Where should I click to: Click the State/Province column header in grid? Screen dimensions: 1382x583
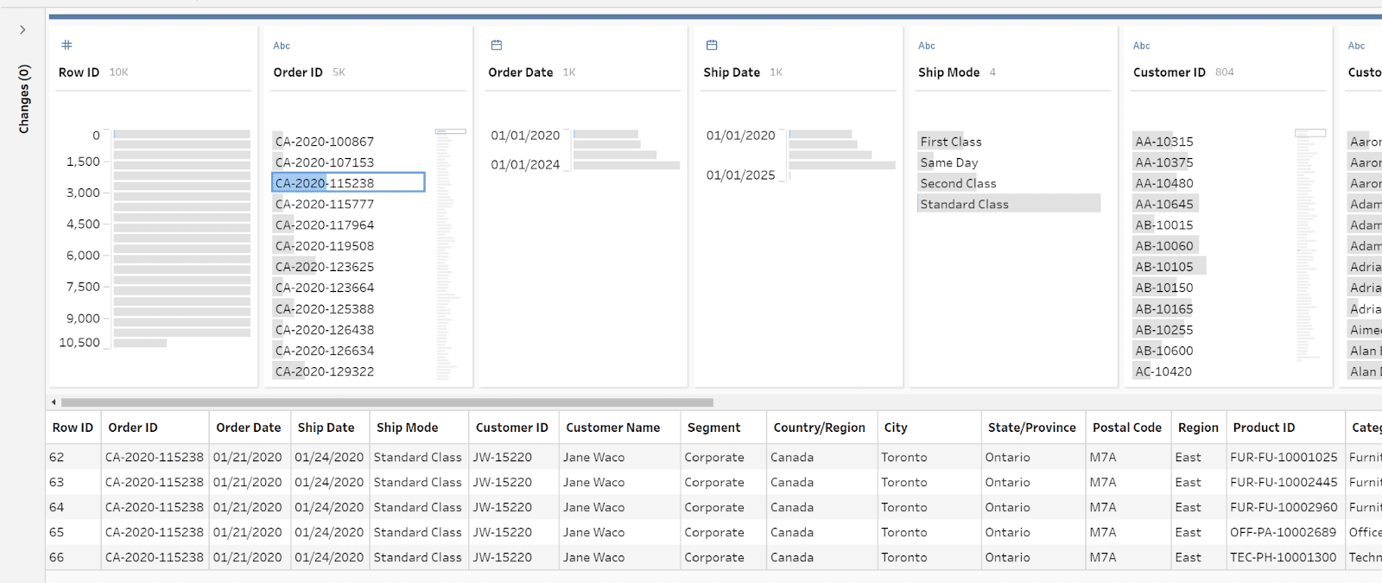pyautogui.click(x=1033, y=428)
